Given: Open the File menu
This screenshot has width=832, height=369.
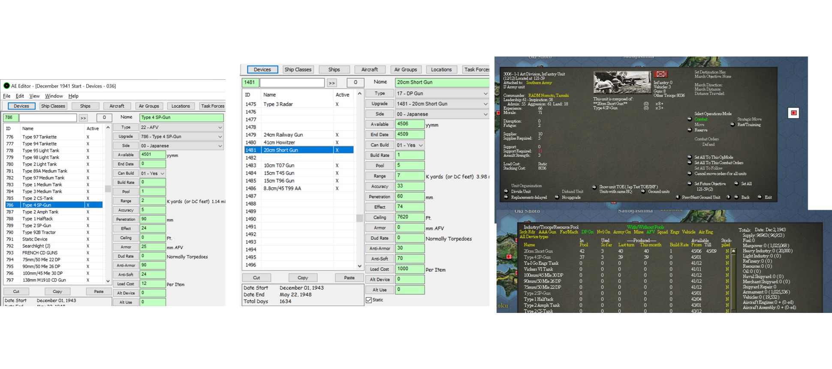Looking at the screenshot, I should pos(7,96).
